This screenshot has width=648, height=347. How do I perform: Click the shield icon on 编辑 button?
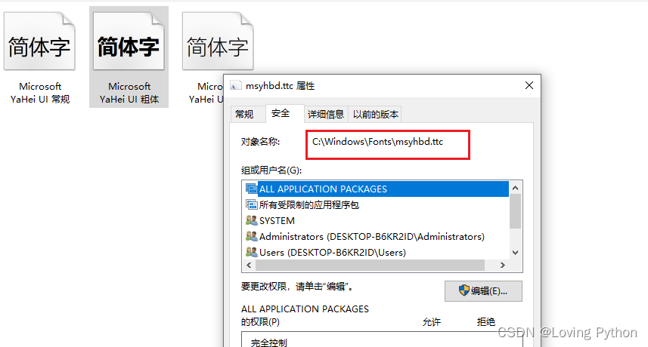[x=464, y=290]
